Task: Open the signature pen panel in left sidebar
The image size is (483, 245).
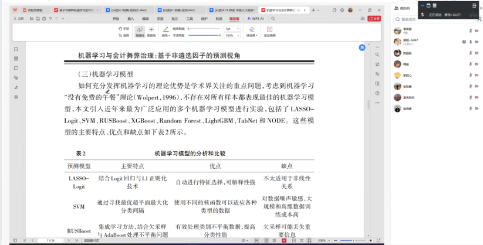Action: [16, 87]
